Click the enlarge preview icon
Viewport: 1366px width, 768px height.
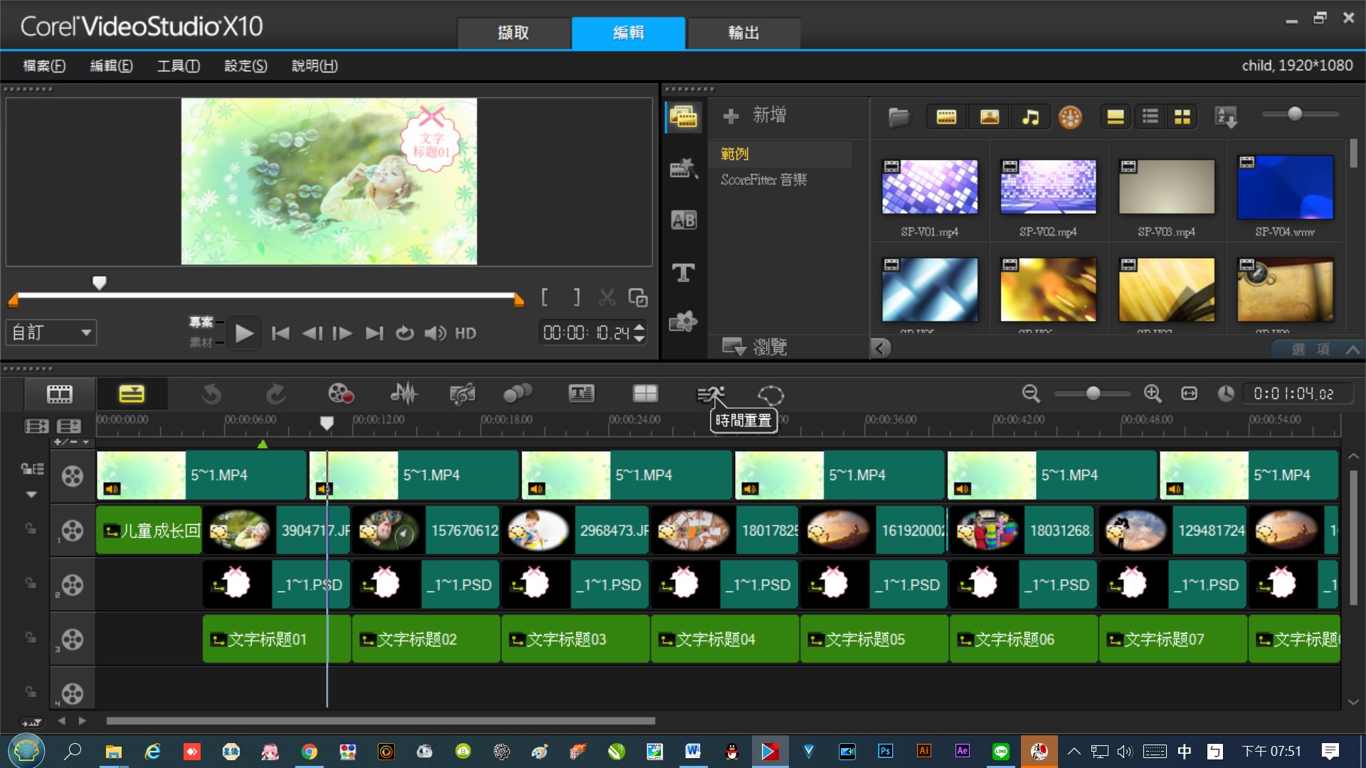(637, 297)
